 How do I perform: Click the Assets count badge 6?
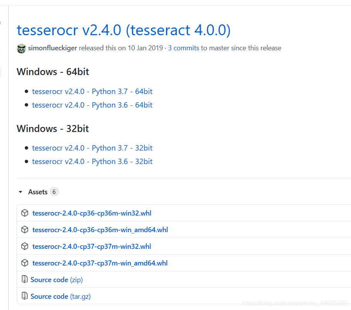coord(54,192)
